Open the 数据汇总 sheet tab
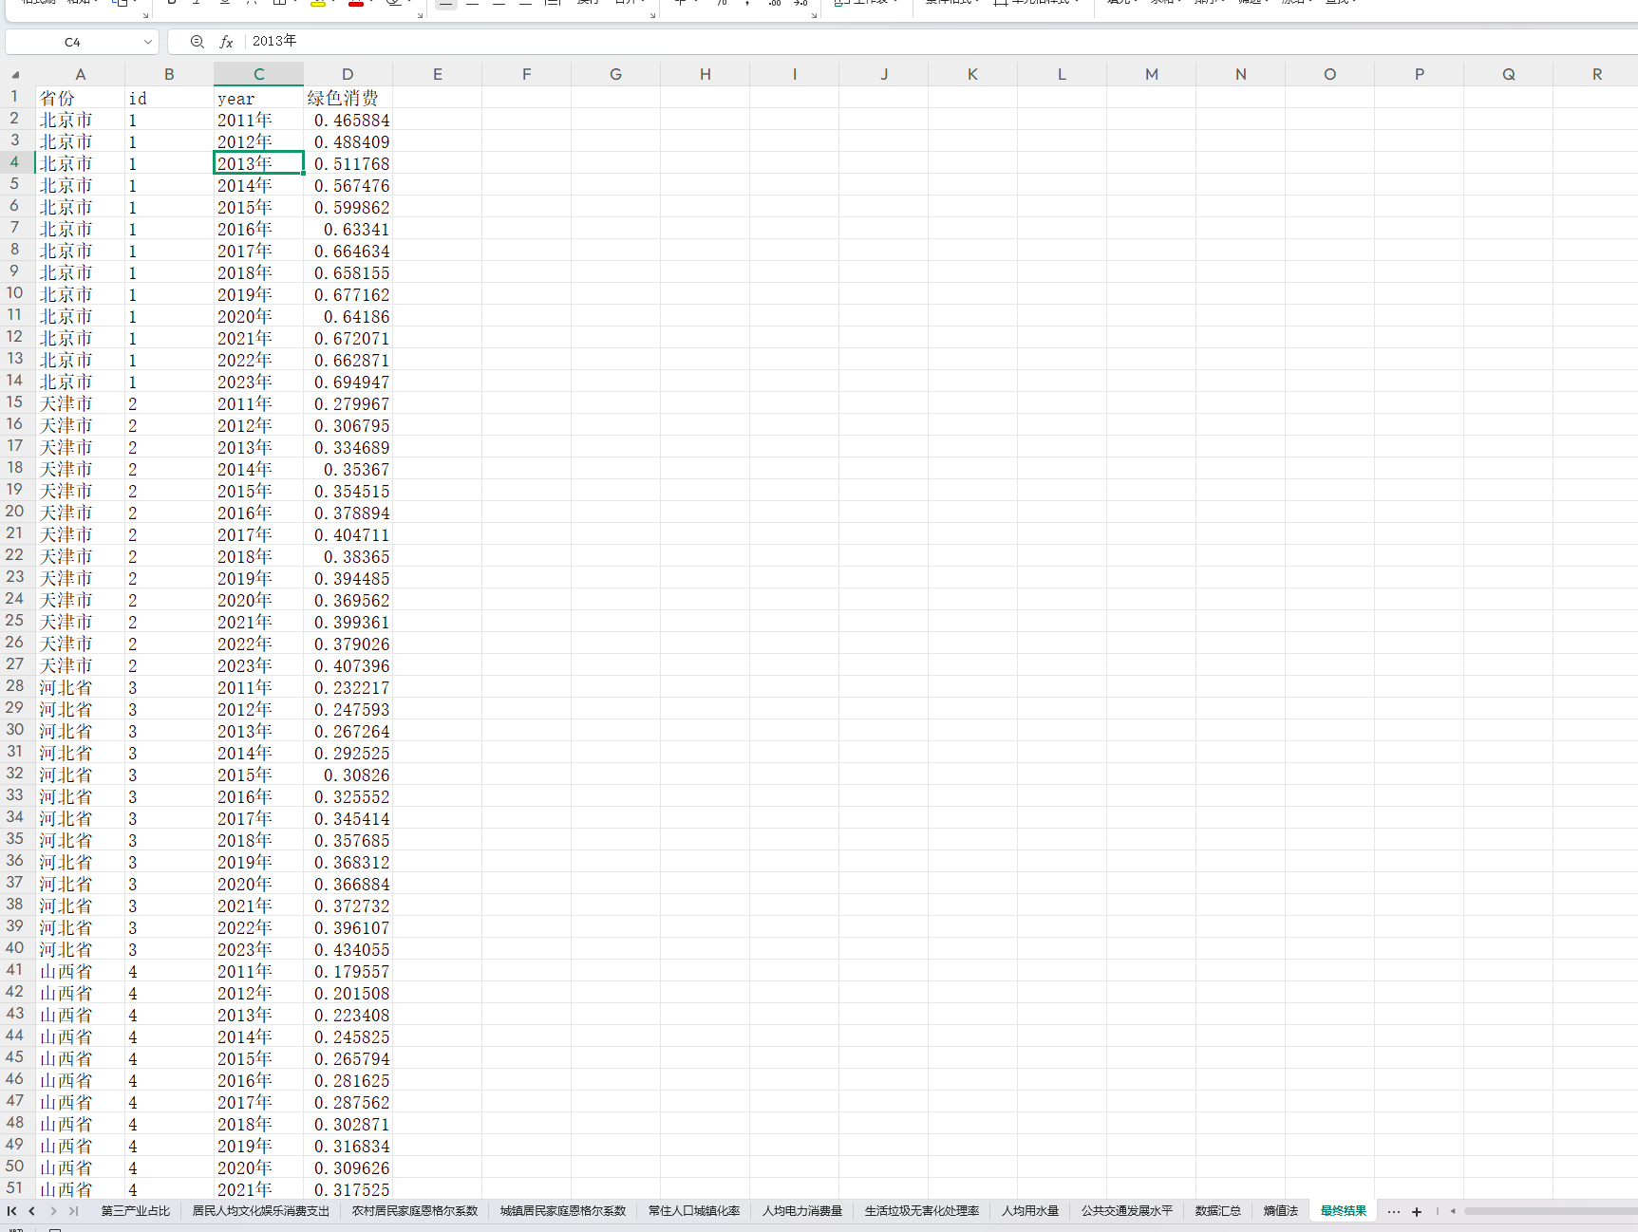 click(1217, 1210)
